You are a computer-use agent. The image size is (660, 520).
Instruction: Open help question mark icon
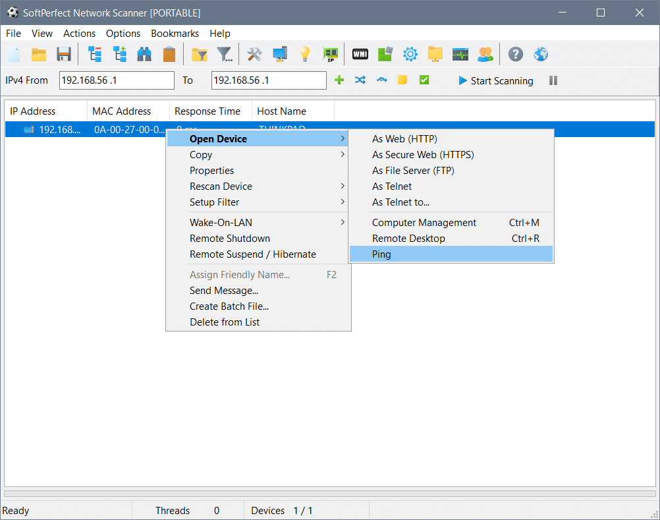tap(516, 54)
